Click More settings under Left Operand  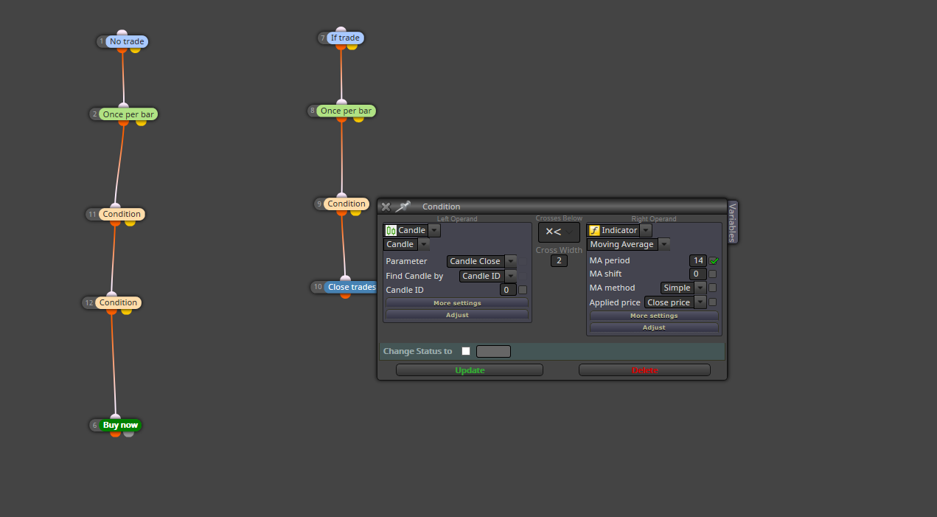pyautogui.click(x=457, y=303)
